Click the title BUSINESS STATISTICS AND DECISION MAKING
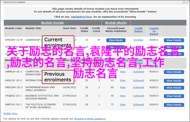 point(42,97)
